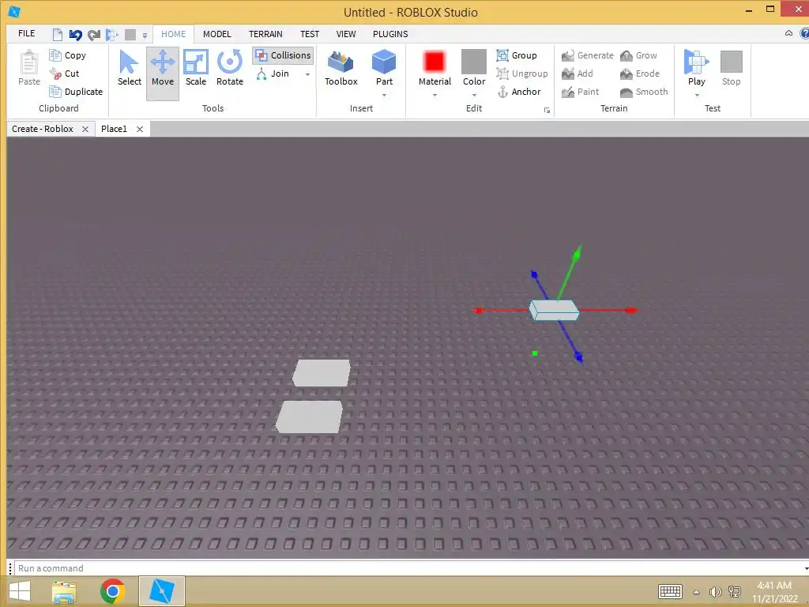
Task: Select the upper gray part on the baseplate
Action: point(322,373)
